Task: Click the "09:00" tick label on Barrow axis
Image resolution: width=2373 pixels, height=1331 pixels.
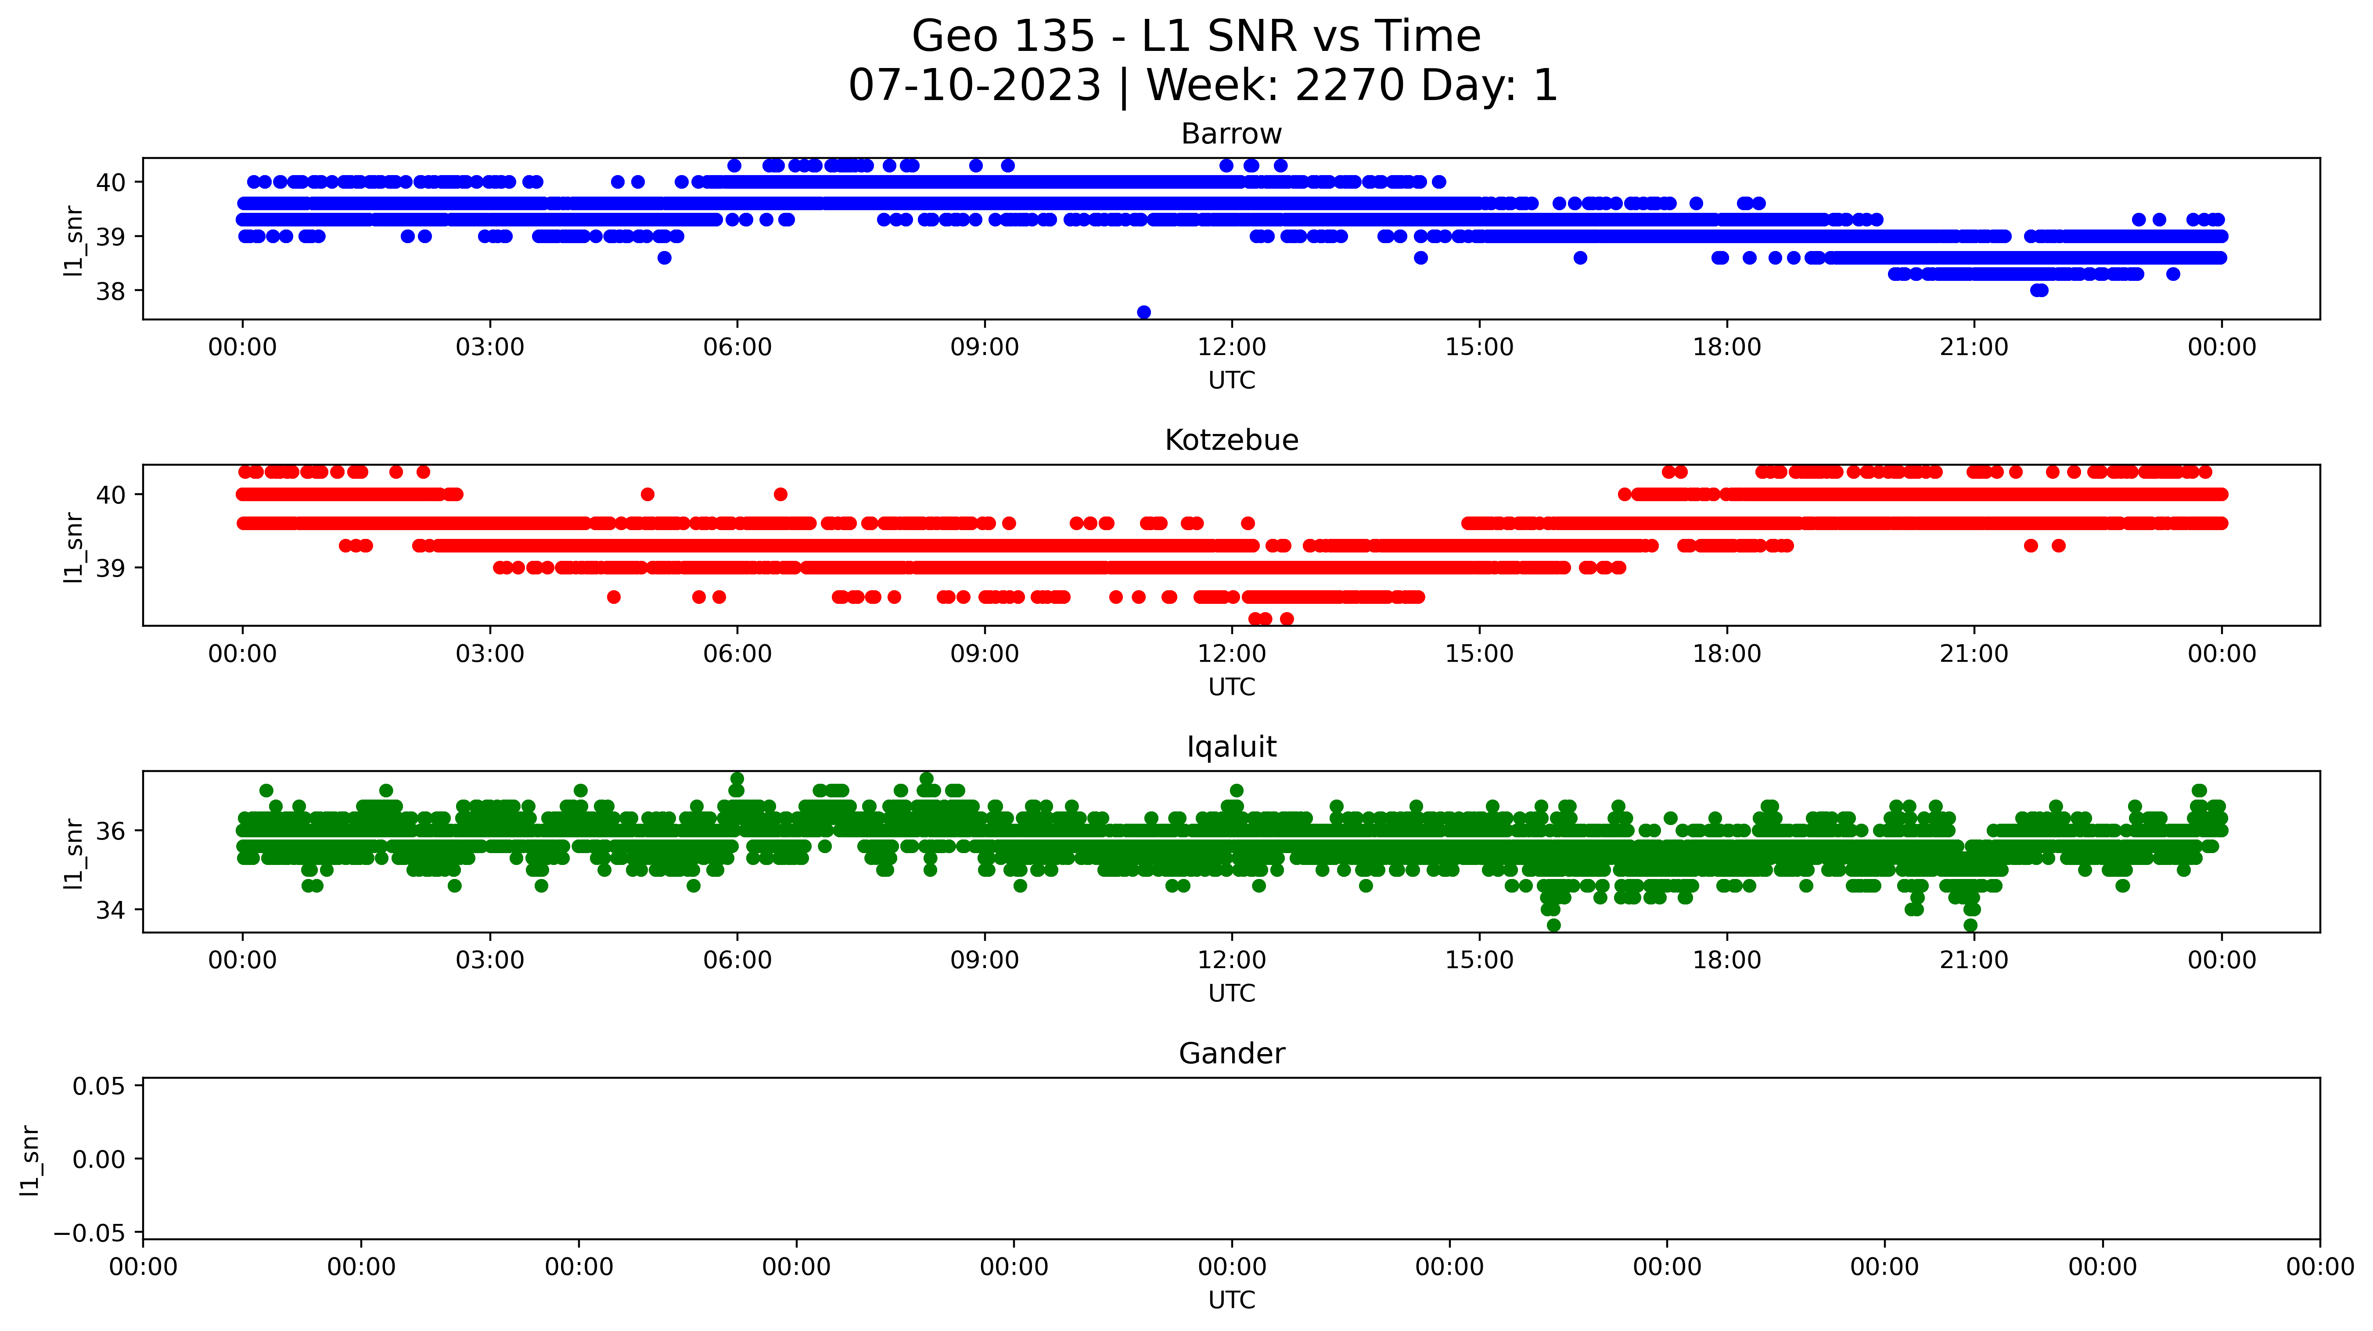Action: [985, 348]
